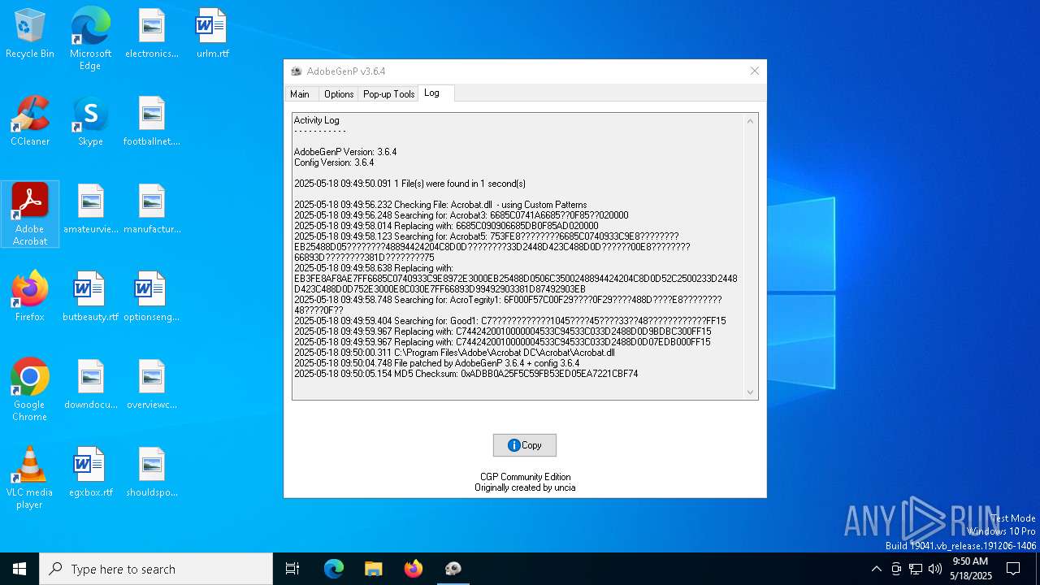Open the volume control tray icon
Image resolution: width=1040 pixels, height=585 pixels.
pos(935,569)
